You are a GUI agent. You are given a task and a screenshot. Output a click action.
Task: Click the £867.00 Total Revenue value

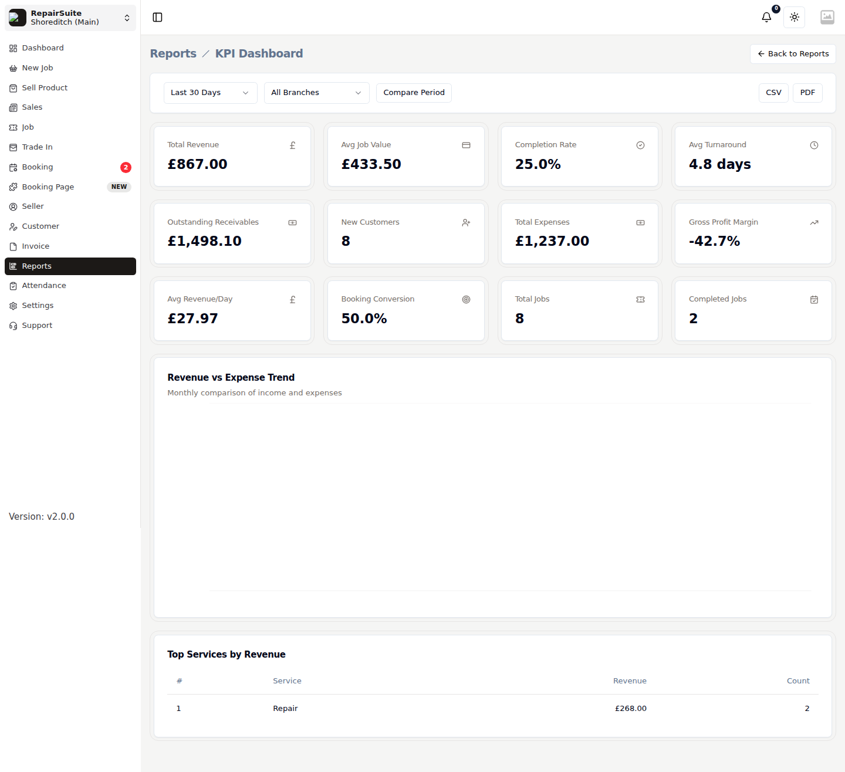point(197,164)
